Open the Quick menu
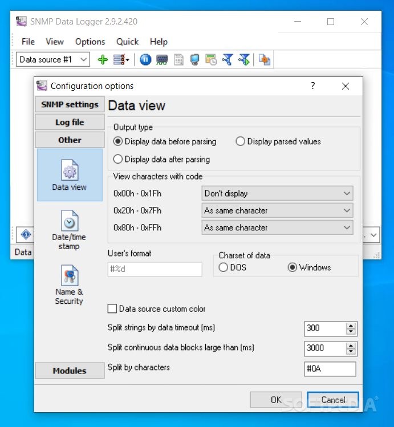 (x=127, y=42)
